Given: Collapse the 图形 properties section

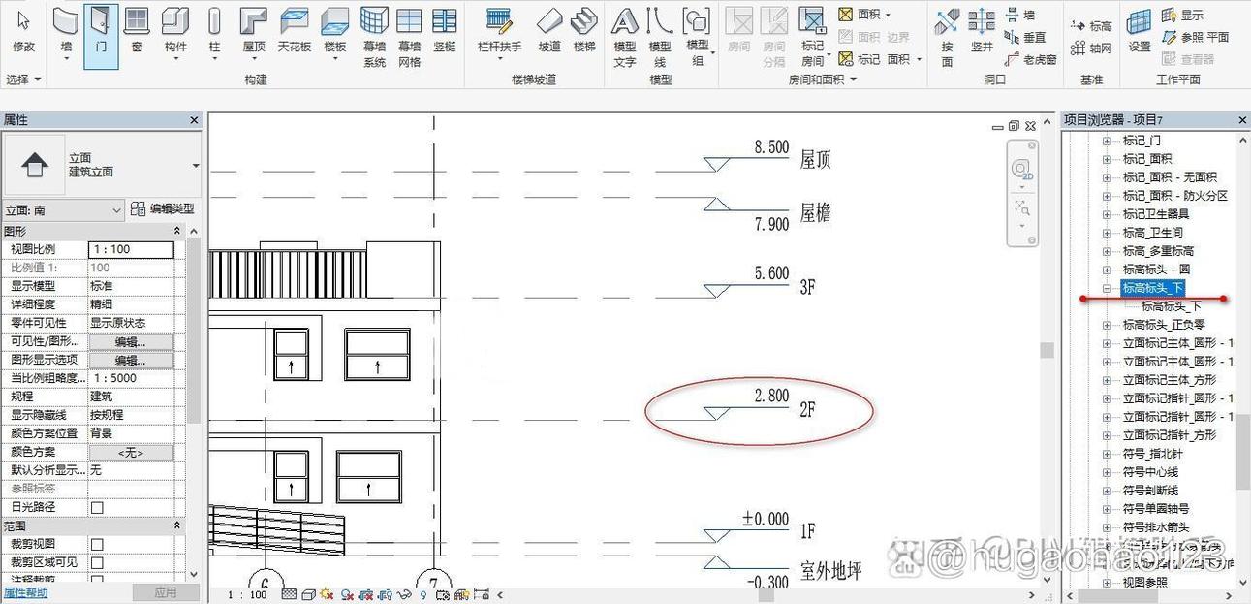Looking at the screenshot, I should click(x=177, y=231).
